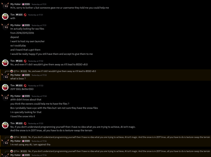Click the @Tim mention in the bottom-most reply preview
The image size is (211, 157).
(x=16, y=151)
